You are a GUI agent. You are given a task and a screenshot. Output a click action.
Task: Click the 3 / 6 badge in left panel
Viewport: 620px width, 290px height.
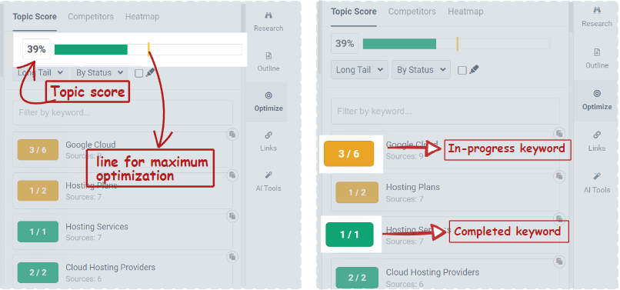pos(38,150)
